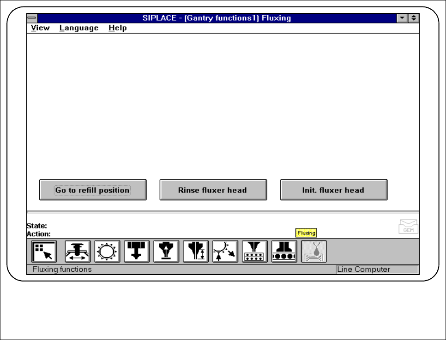Open the Help menu
Image resolution: width=446 pixels, height=340 pixels.
(118, 28)
